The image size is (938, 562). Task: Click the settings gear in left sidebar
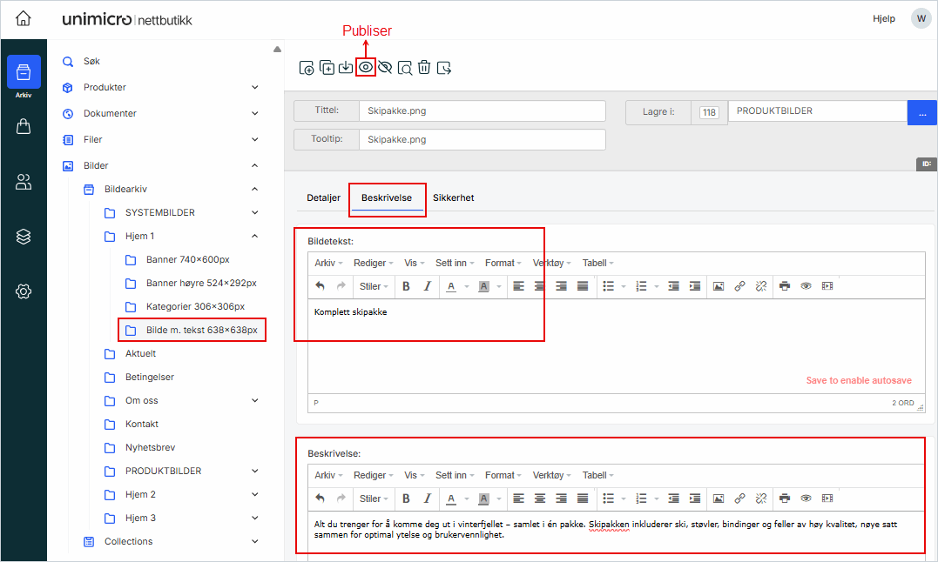(24, 291)
